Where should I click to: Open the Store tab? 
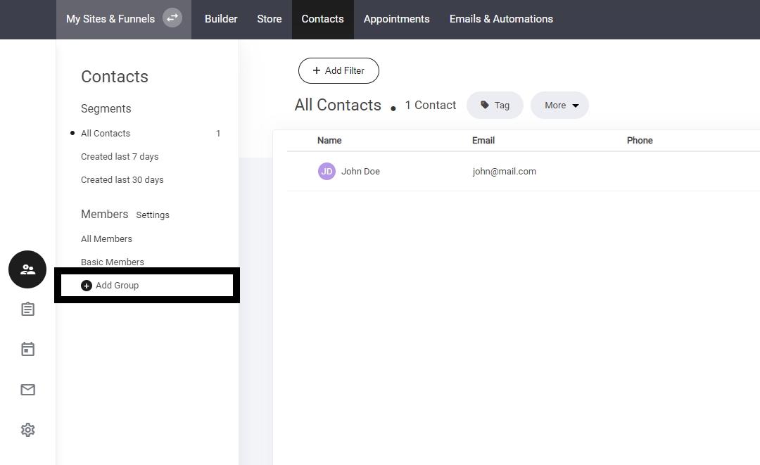tap(269, 19)
